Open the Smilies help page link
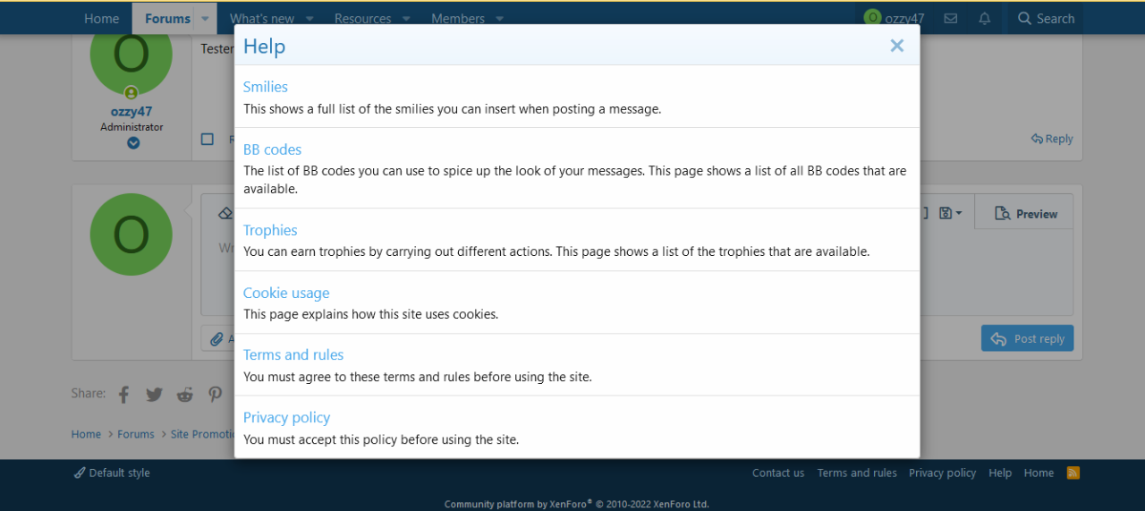Image resolution: width=1145 pixels, height=511 pixels. pos(266,87)
